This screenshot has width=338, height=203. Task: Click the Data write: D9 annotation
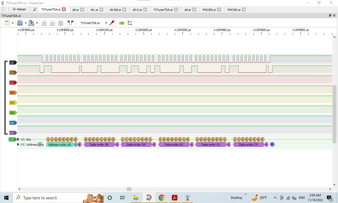point(136,145)
